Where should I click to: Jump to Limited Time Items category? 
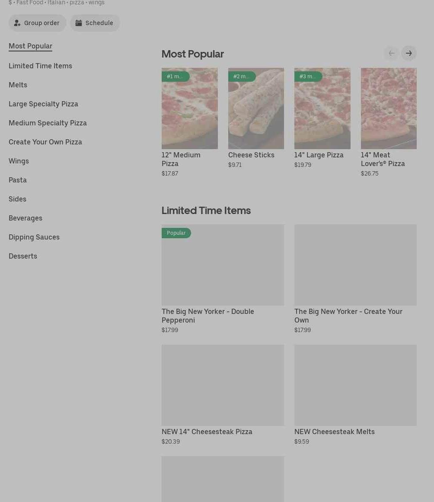click(x=40, y=66)
